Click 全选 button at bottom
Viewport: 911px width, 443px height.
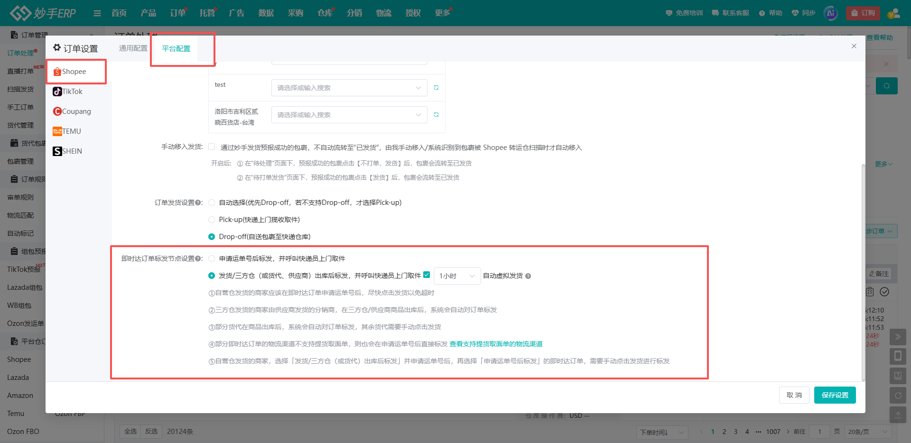[130, 432]
